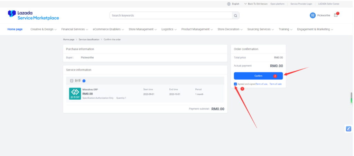Click the Order confirmation heading

(x=246, y=49)
